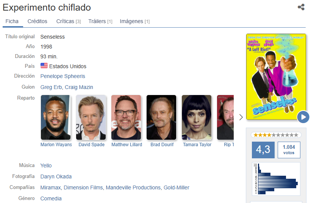Show next cast members with right chevron
The image size is (311, 203).
coord(241,117)
